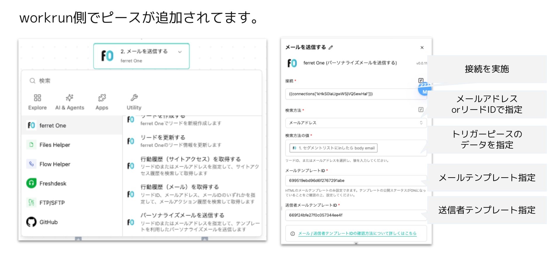Open the 検索方法 メールアドレス dropdown
The width and height of the screenshot is (559, 257).
point(356,123)
